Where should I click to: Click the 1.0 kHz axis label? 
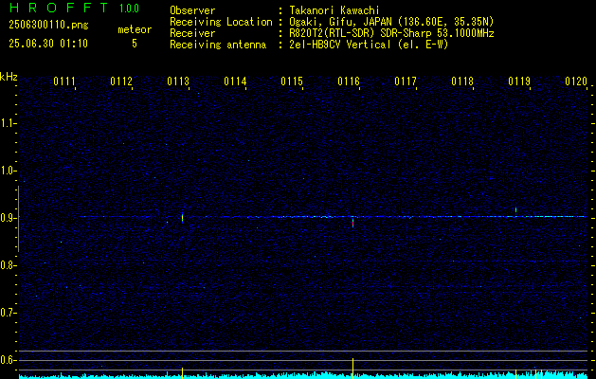9,171
